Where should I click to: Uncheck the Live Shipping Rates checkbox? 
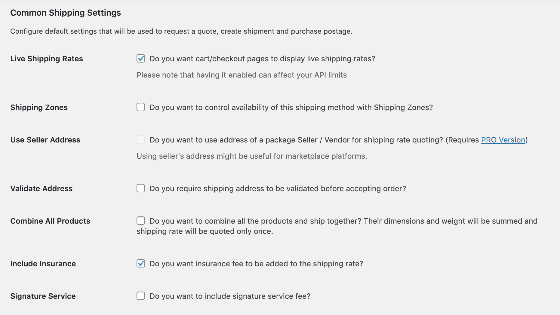point(141,58)
